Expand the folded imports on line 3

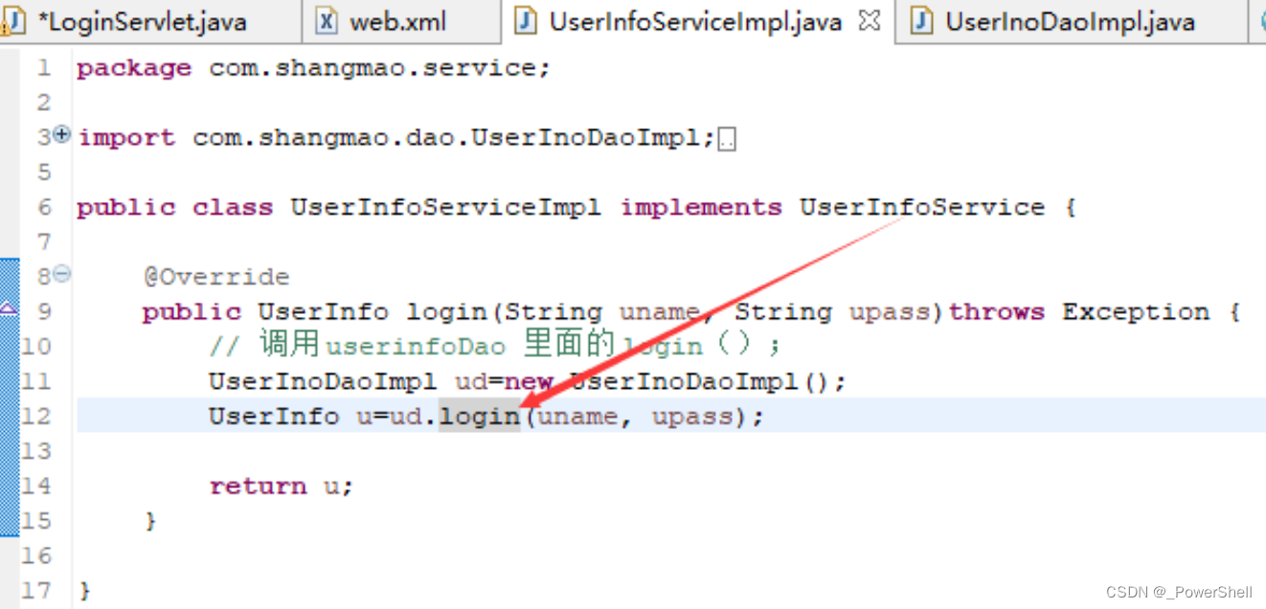point(62,135)
